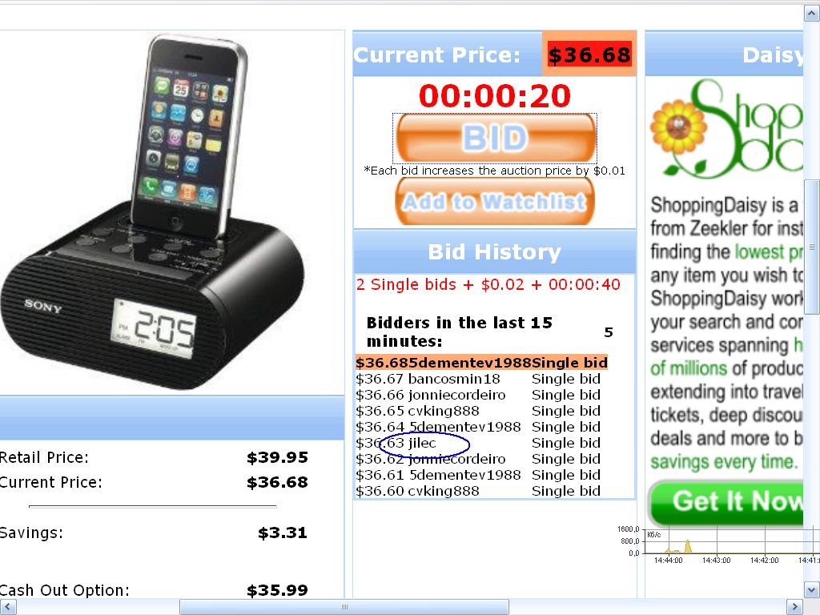Viewport: 820px width, 615px height.
Task: Click the horizontal scrollbar right arrow
Action: pos(795,607)
